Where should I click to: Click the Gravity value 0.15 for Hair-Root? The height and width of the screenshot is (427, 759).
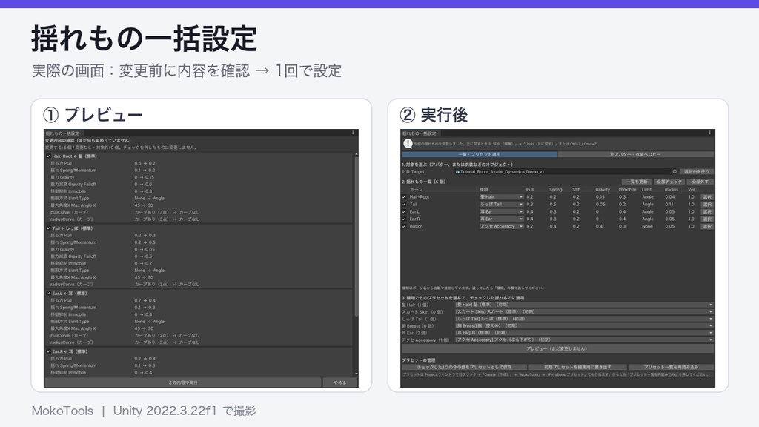coord(600,197)
